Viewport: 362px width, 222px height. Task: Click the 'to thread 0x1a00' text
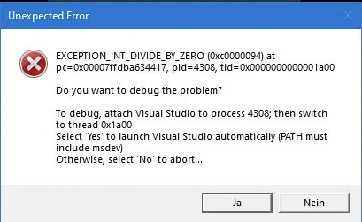[93, 125]
